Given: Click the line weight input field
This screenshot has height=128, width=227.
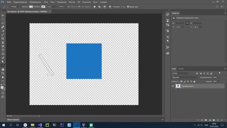Looking at the screenshot, I should [123, 7].
